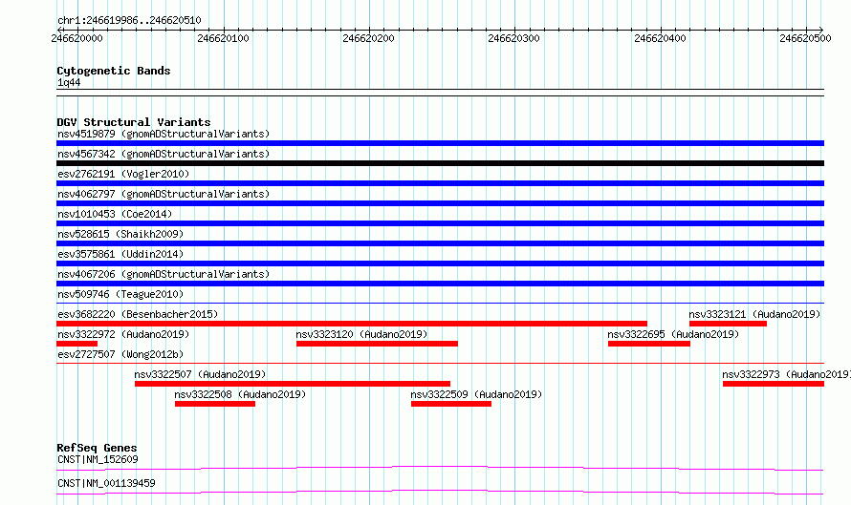Select the nsv3322508 (Audano2019) red bar

point(215,404)
